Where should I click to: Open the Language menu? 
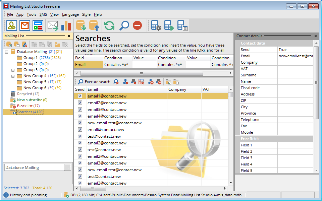tap(70, 14)
